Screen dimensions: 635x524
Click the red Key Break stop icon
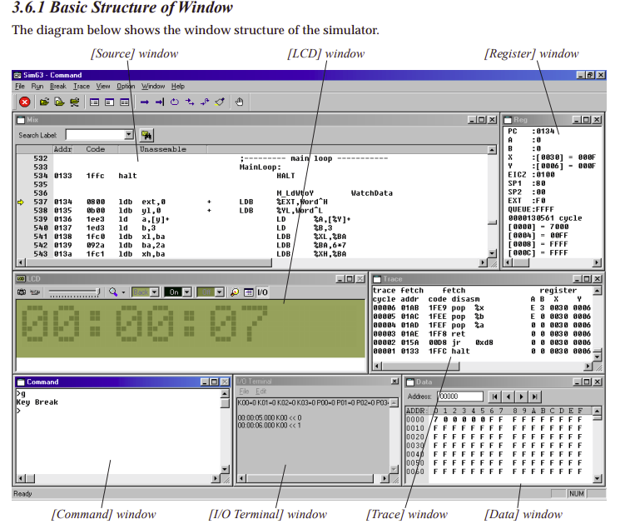pyautogui.click(x=25, y=102)
